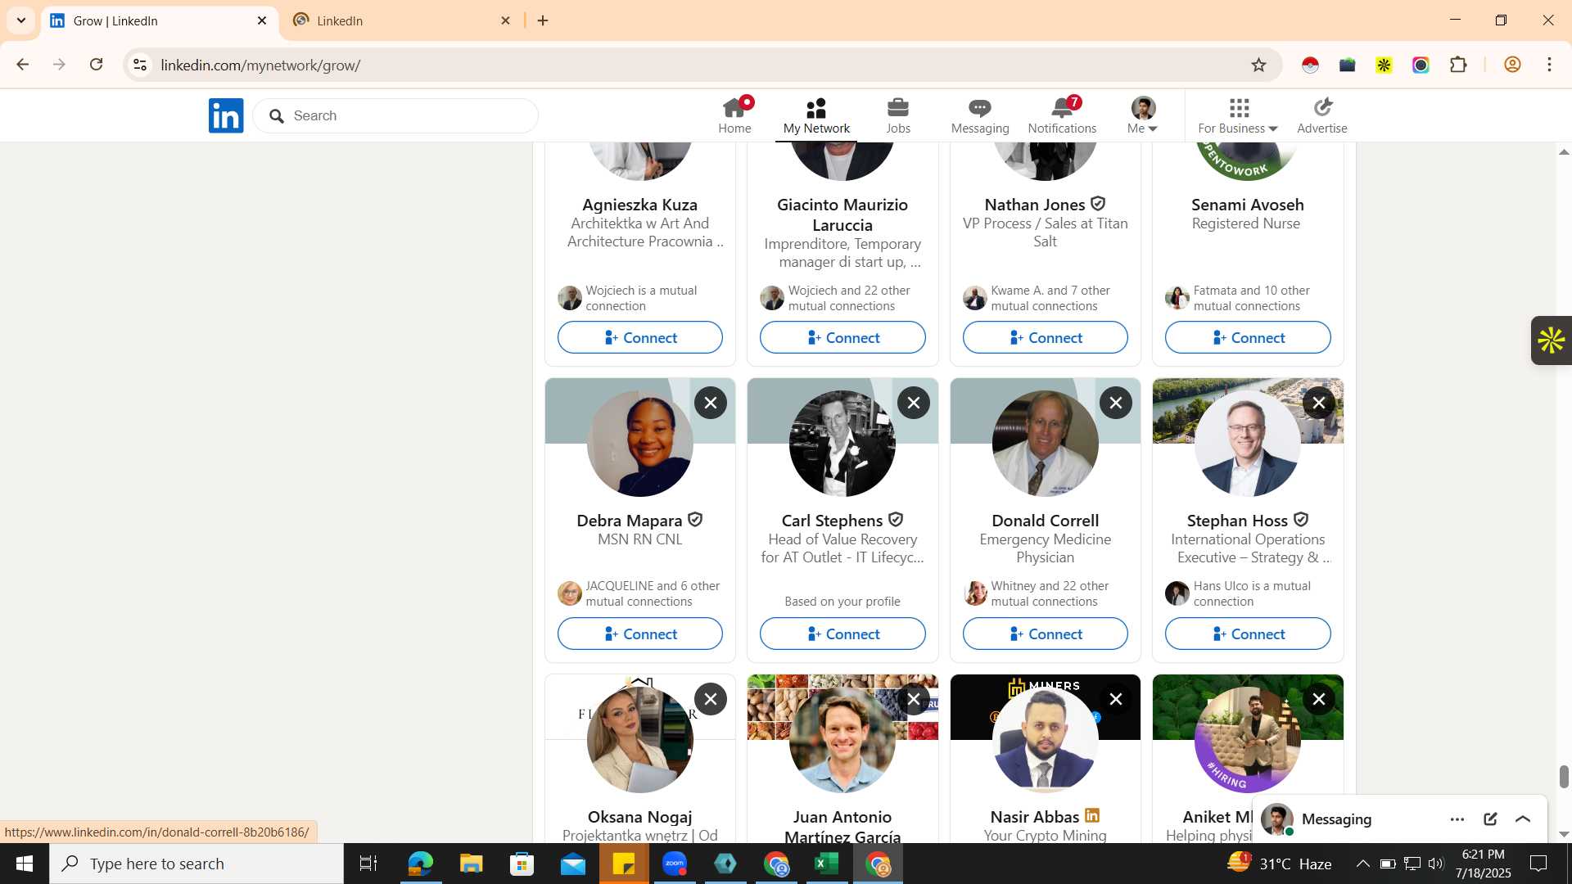Connect with Donald Correll
Screen dimensions: 1572x884
tap(1046, 634)
